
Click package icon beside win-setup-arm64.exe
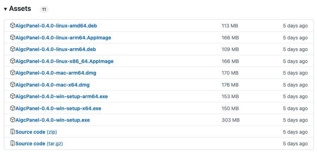click(x=13, y=96)
